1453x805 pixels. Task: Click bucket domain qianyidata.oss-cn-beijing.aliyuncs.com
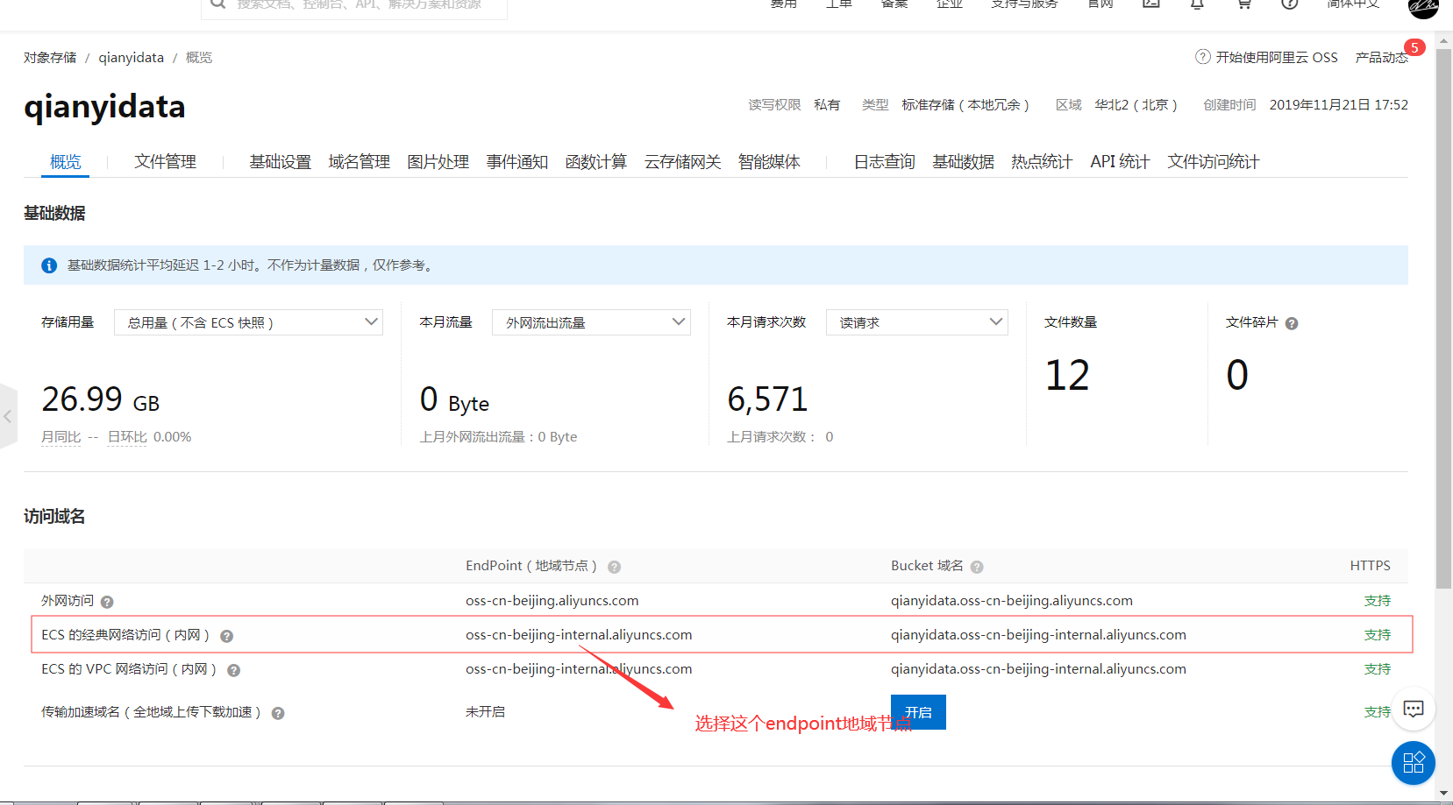pos(1012,601)
